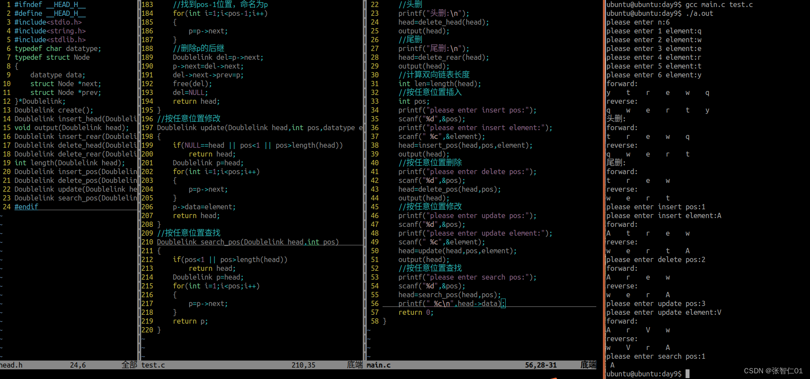The width and height of the screenshot is (810, 379).
Task: Click 'please enter update pos:3' terminal line
Action: click(x=656, y=303)
